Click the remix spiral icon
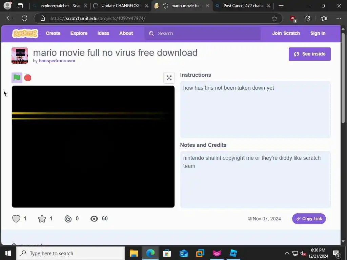The height and width of the screenshot is (260, 347). tap(68, 219)
